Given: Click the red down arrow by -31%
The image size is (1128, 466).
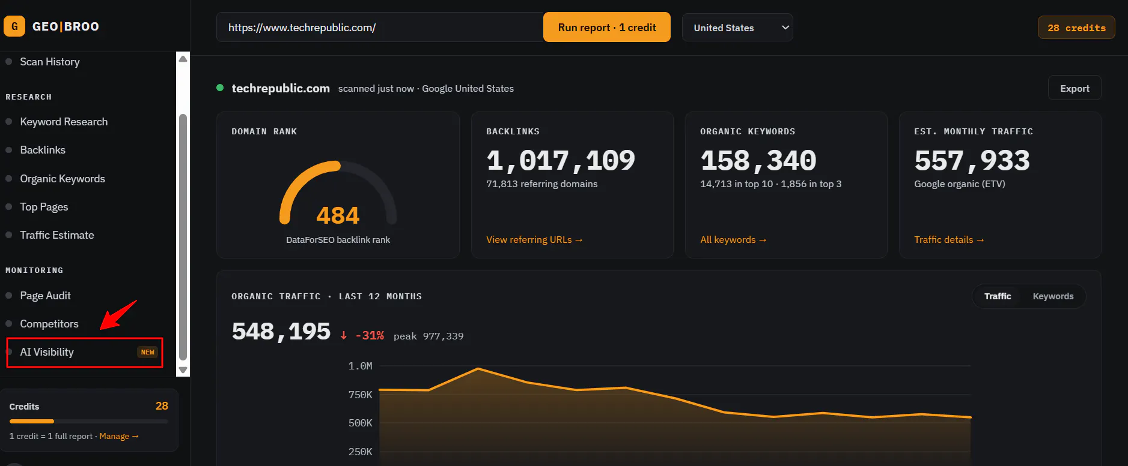Looking at the screenshot, I should 344,335.
